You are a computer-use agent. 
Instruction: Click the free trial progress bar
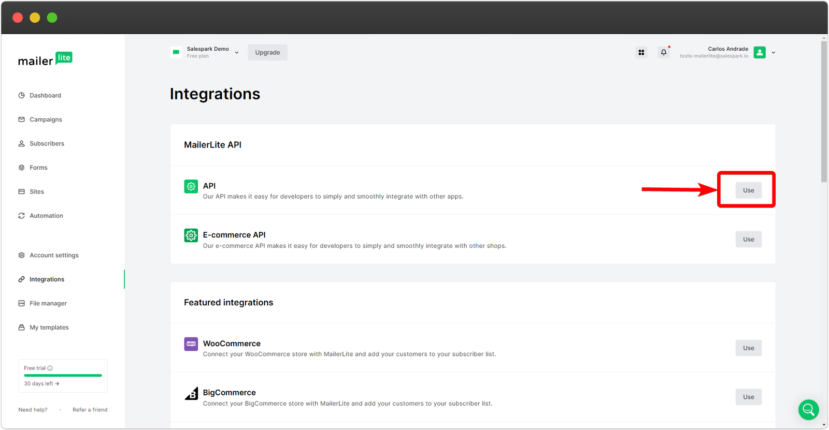[x=63, y=375]
